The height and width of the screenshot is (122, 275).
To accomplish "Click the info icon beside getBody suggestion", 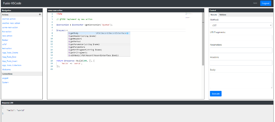I will pos(127,33).
